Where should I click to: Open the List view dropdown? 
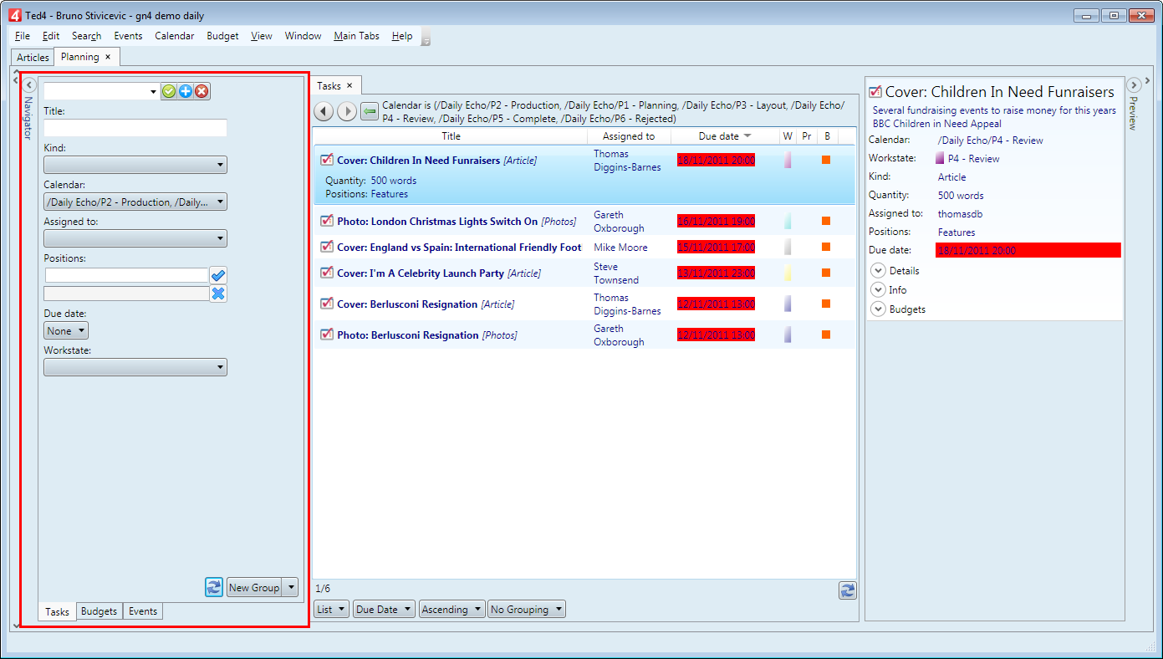click(331, 609)
